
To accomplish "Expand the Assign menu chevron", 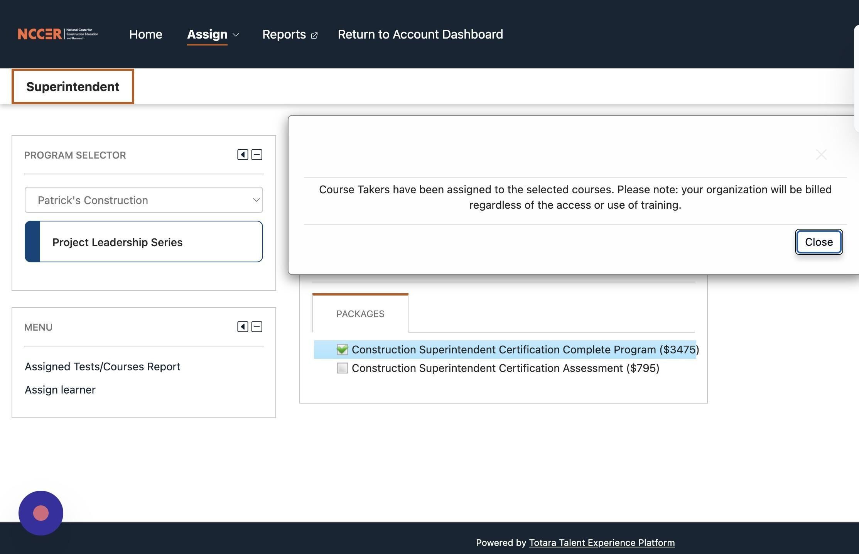I will click(x=236, y=35).
